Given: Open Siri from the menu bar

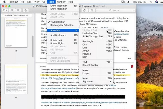Looking at the screenshot, I should [157, 2].
